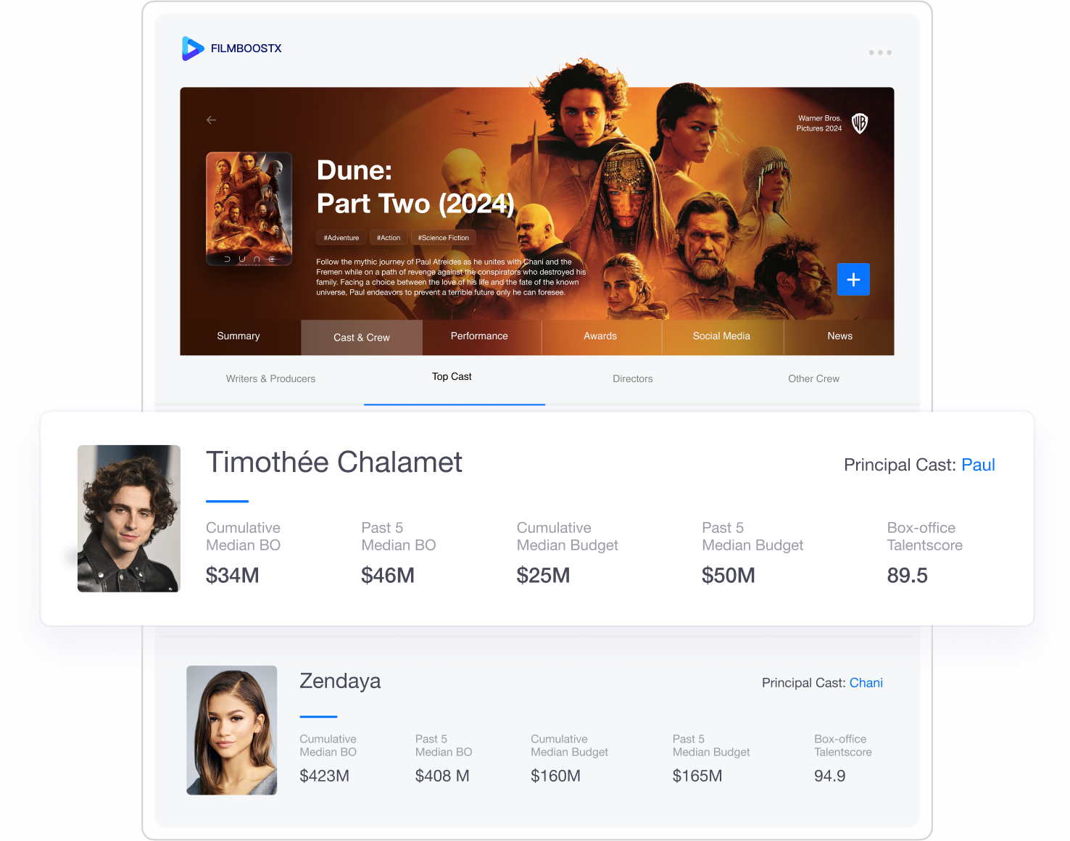Select the #Action genre tag
This screenshot has width=1070, height=841.
coord(389,238)
